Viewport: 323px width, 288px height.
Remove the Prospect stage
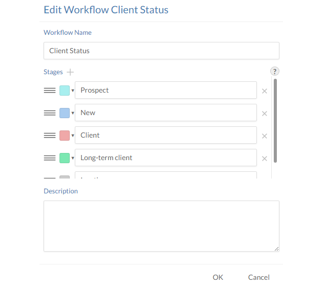point(265,91)
